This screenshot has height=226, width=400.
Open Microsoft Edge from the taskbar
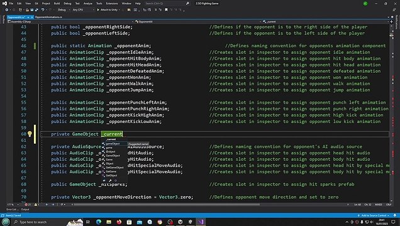99,222
